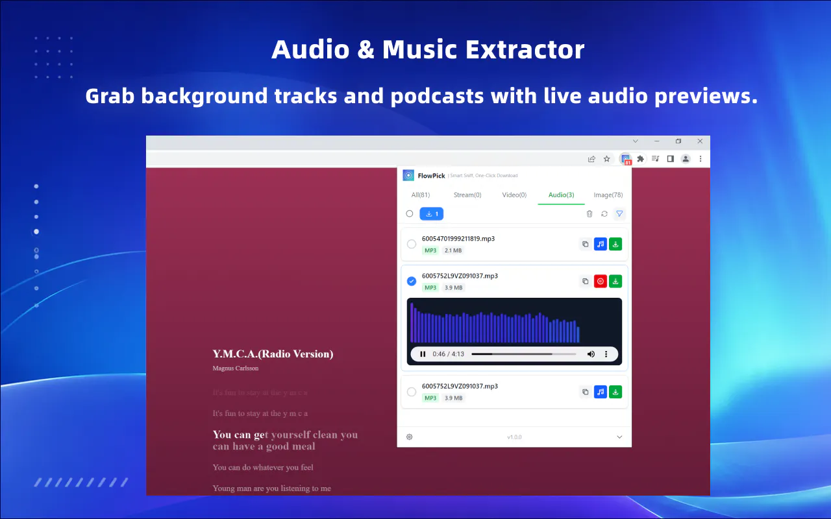This screenshot has width=831, height=519.
Task: Click the 0:46 / 4:13 time display
Action: 448,354
